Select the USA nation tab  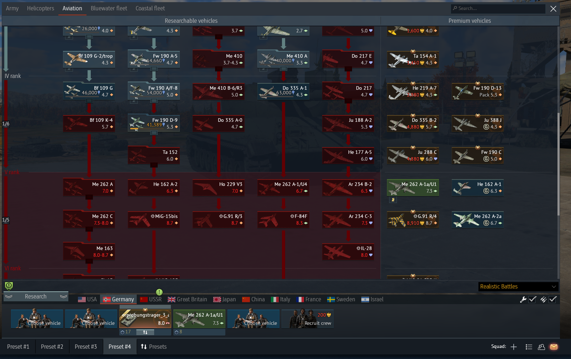87,300
